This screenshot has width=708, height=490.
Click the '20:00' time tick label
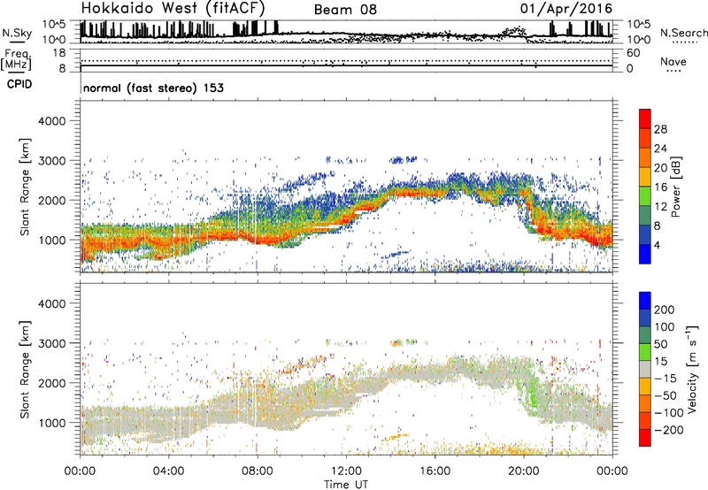523,471
